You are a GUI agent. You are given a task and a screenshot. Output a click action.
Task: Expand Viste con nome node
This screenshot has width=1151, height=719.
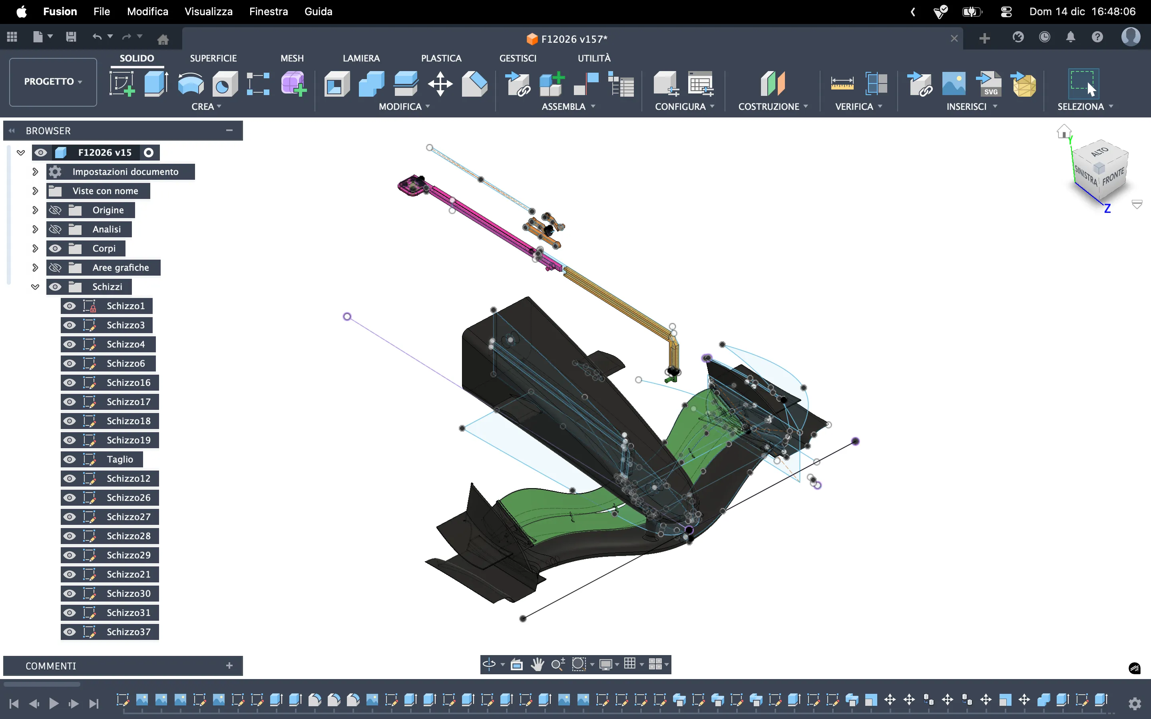click(x=35, y=191)
